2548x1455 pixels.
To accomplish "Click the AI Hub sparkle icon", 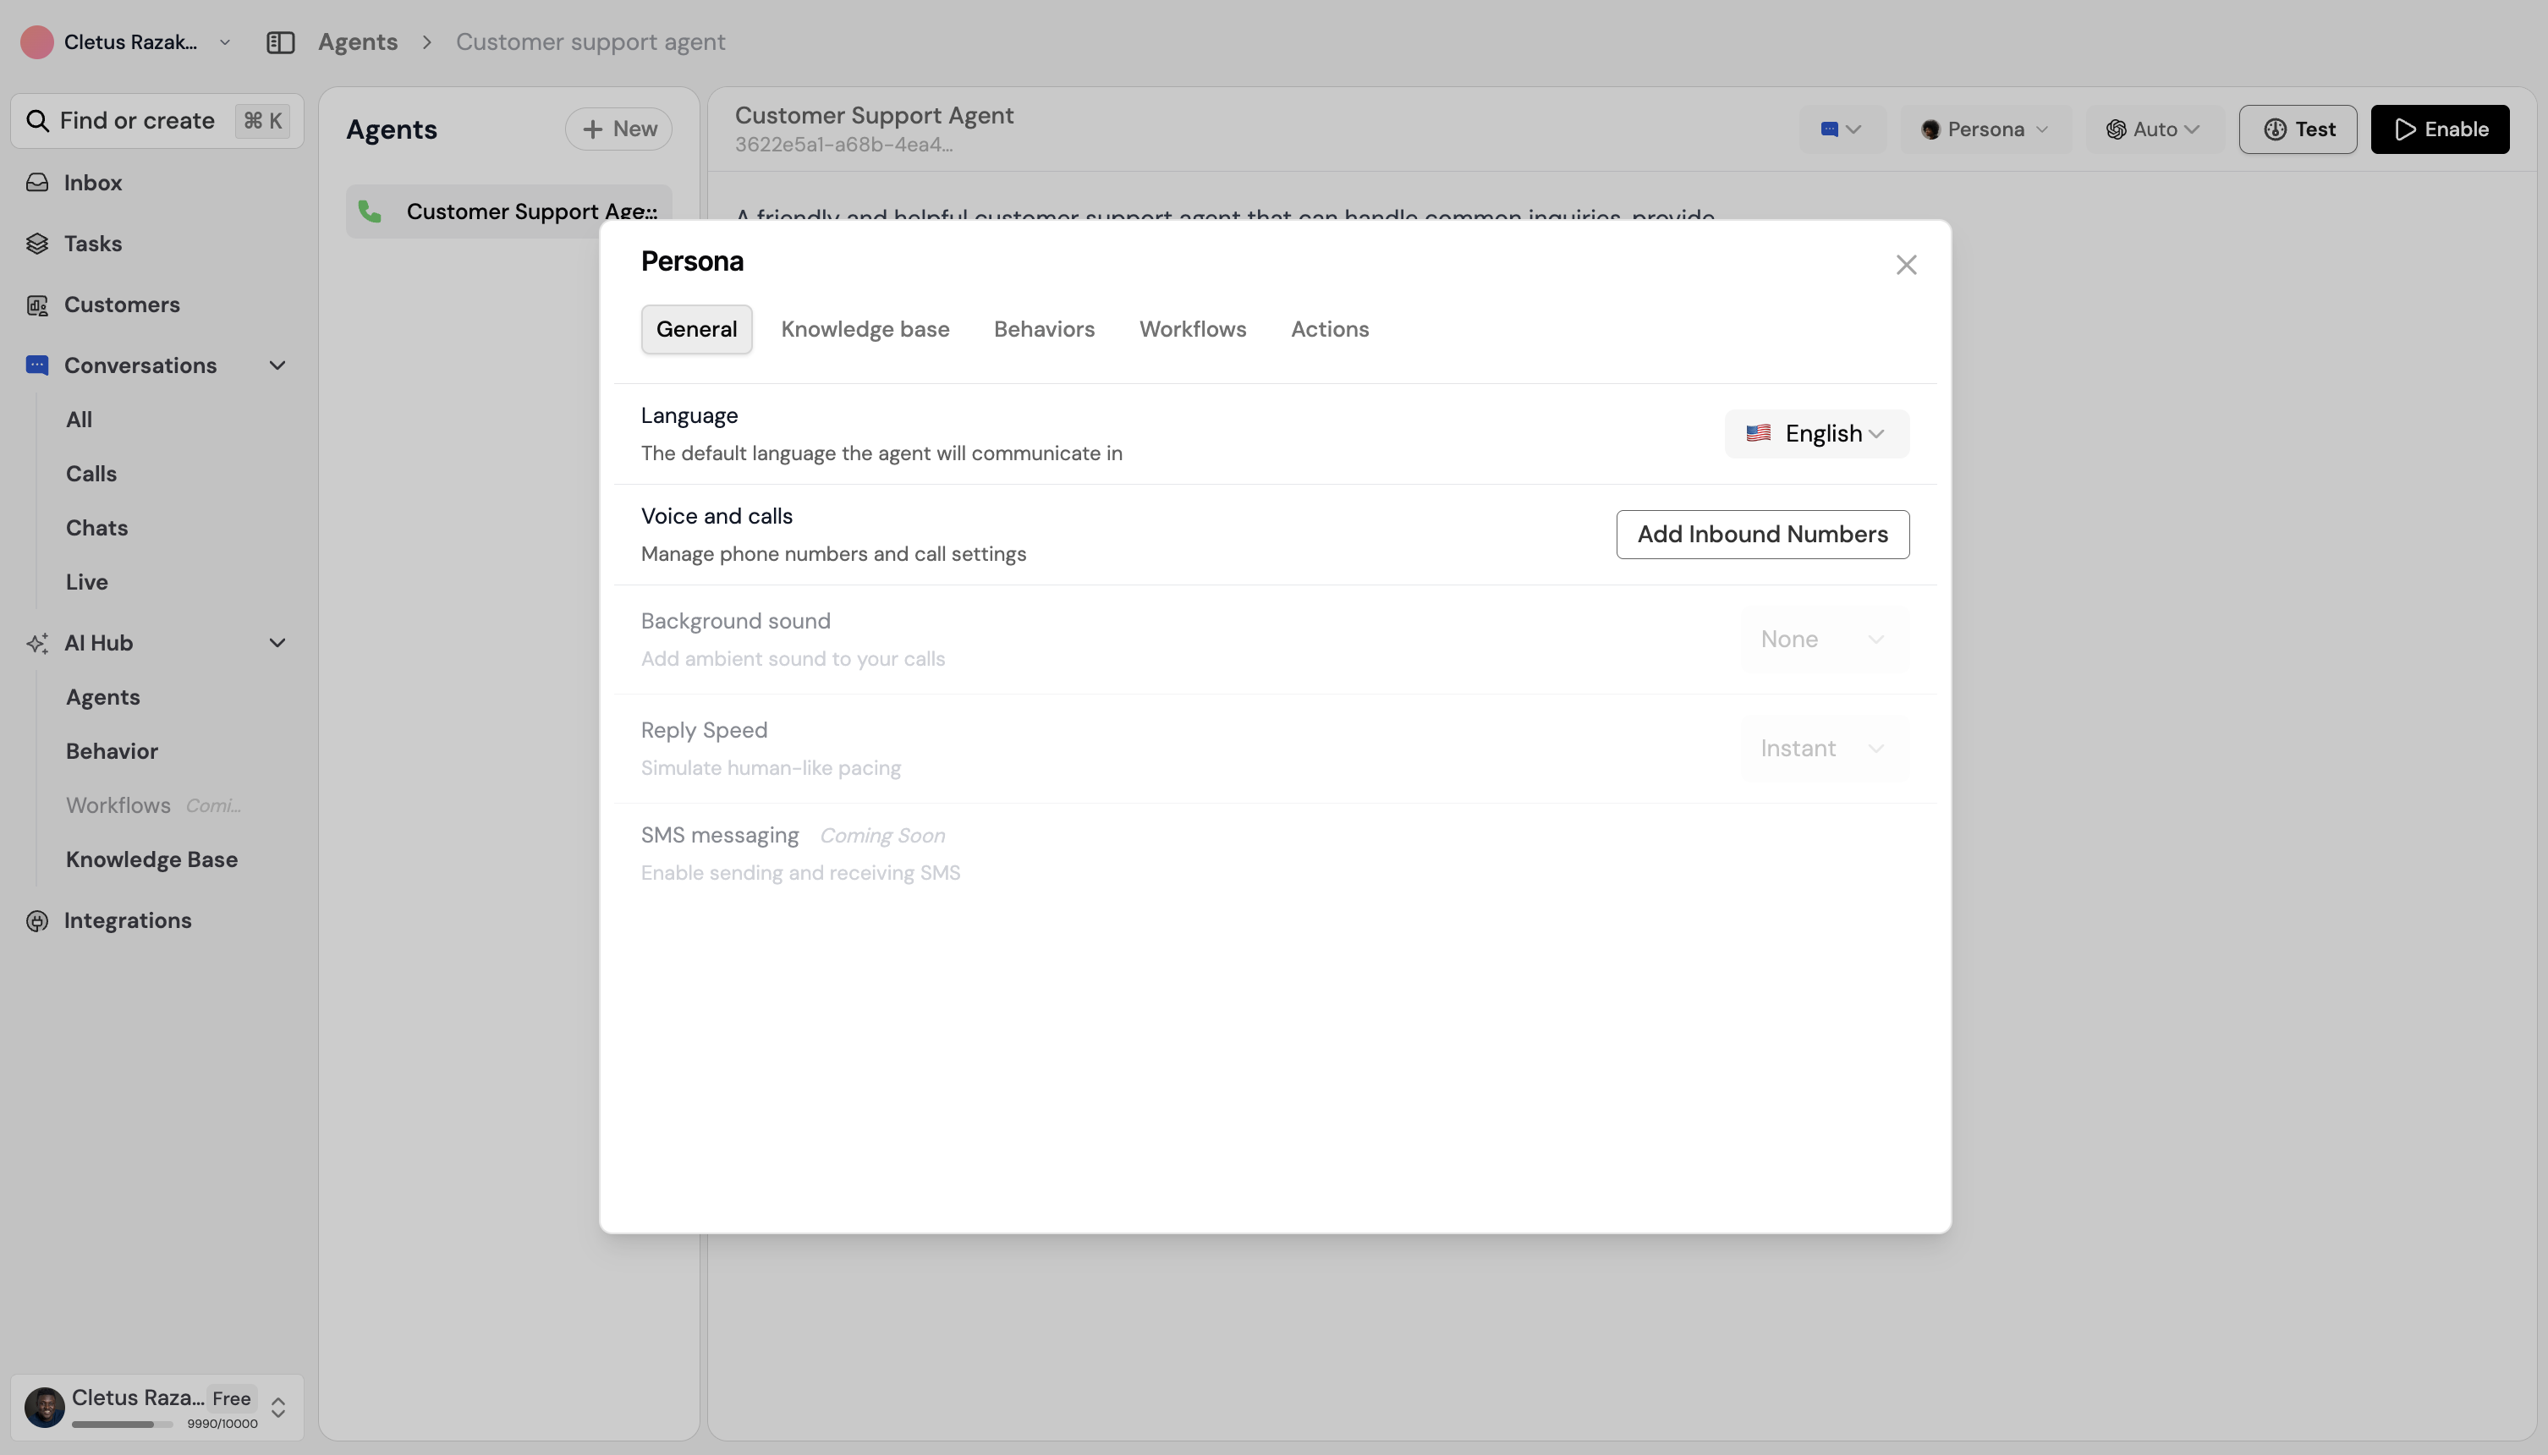I will 38,644.
